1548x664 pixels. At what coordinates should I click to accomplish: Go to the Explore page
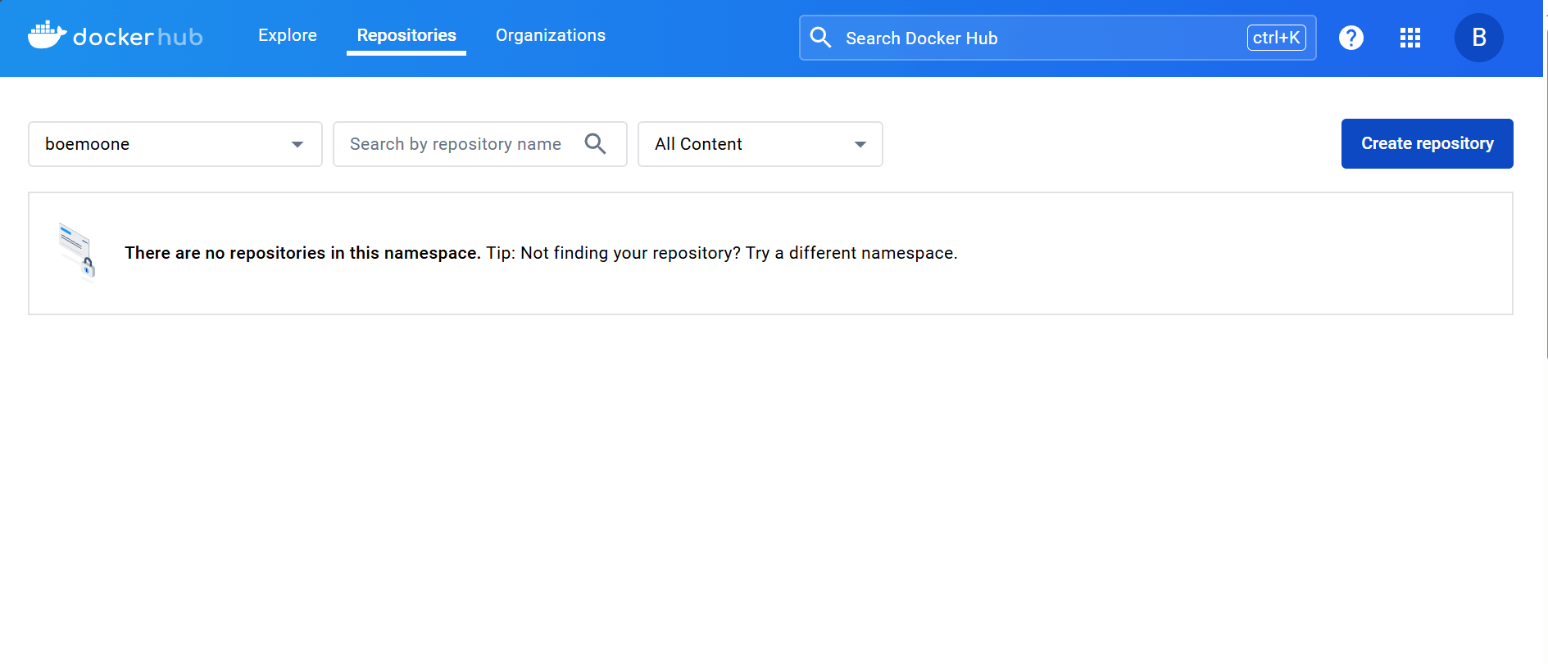click(x=288, y=35)
